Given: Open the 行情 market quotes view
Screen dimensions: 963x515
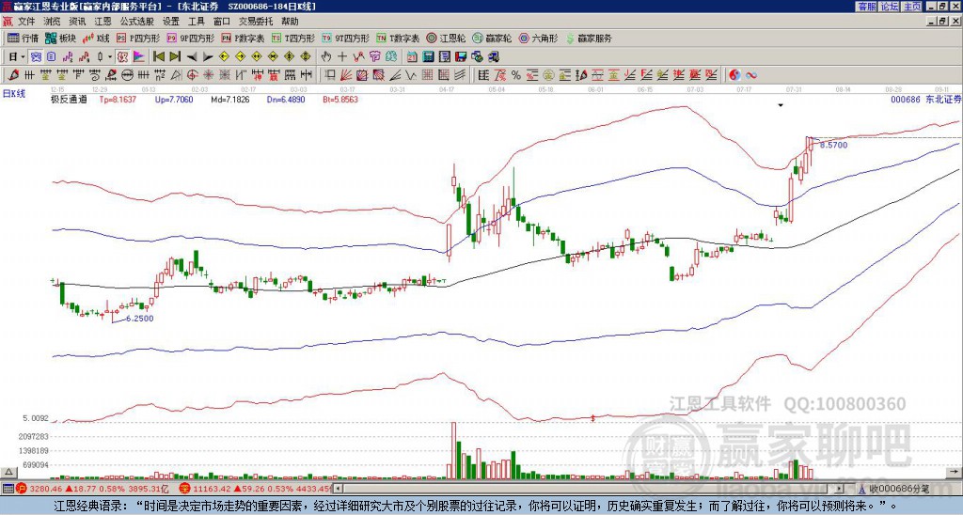Looking at the screenshot, I should click(x=23, y=38).
